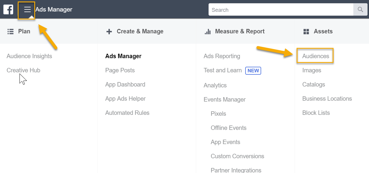Open Test and Learn
369x173 pixels.
click(x=222, y=70)
